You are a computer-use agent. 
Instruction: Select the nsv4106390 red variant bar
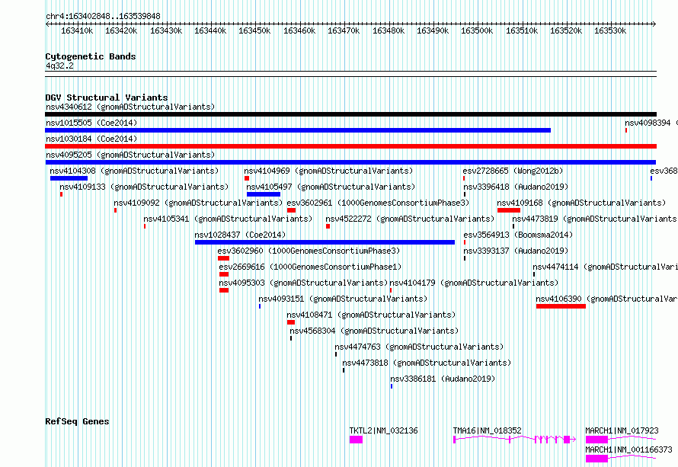[561, 306]
